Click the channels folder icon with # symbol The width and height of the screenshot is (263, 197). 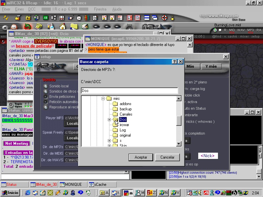[28, 18]
